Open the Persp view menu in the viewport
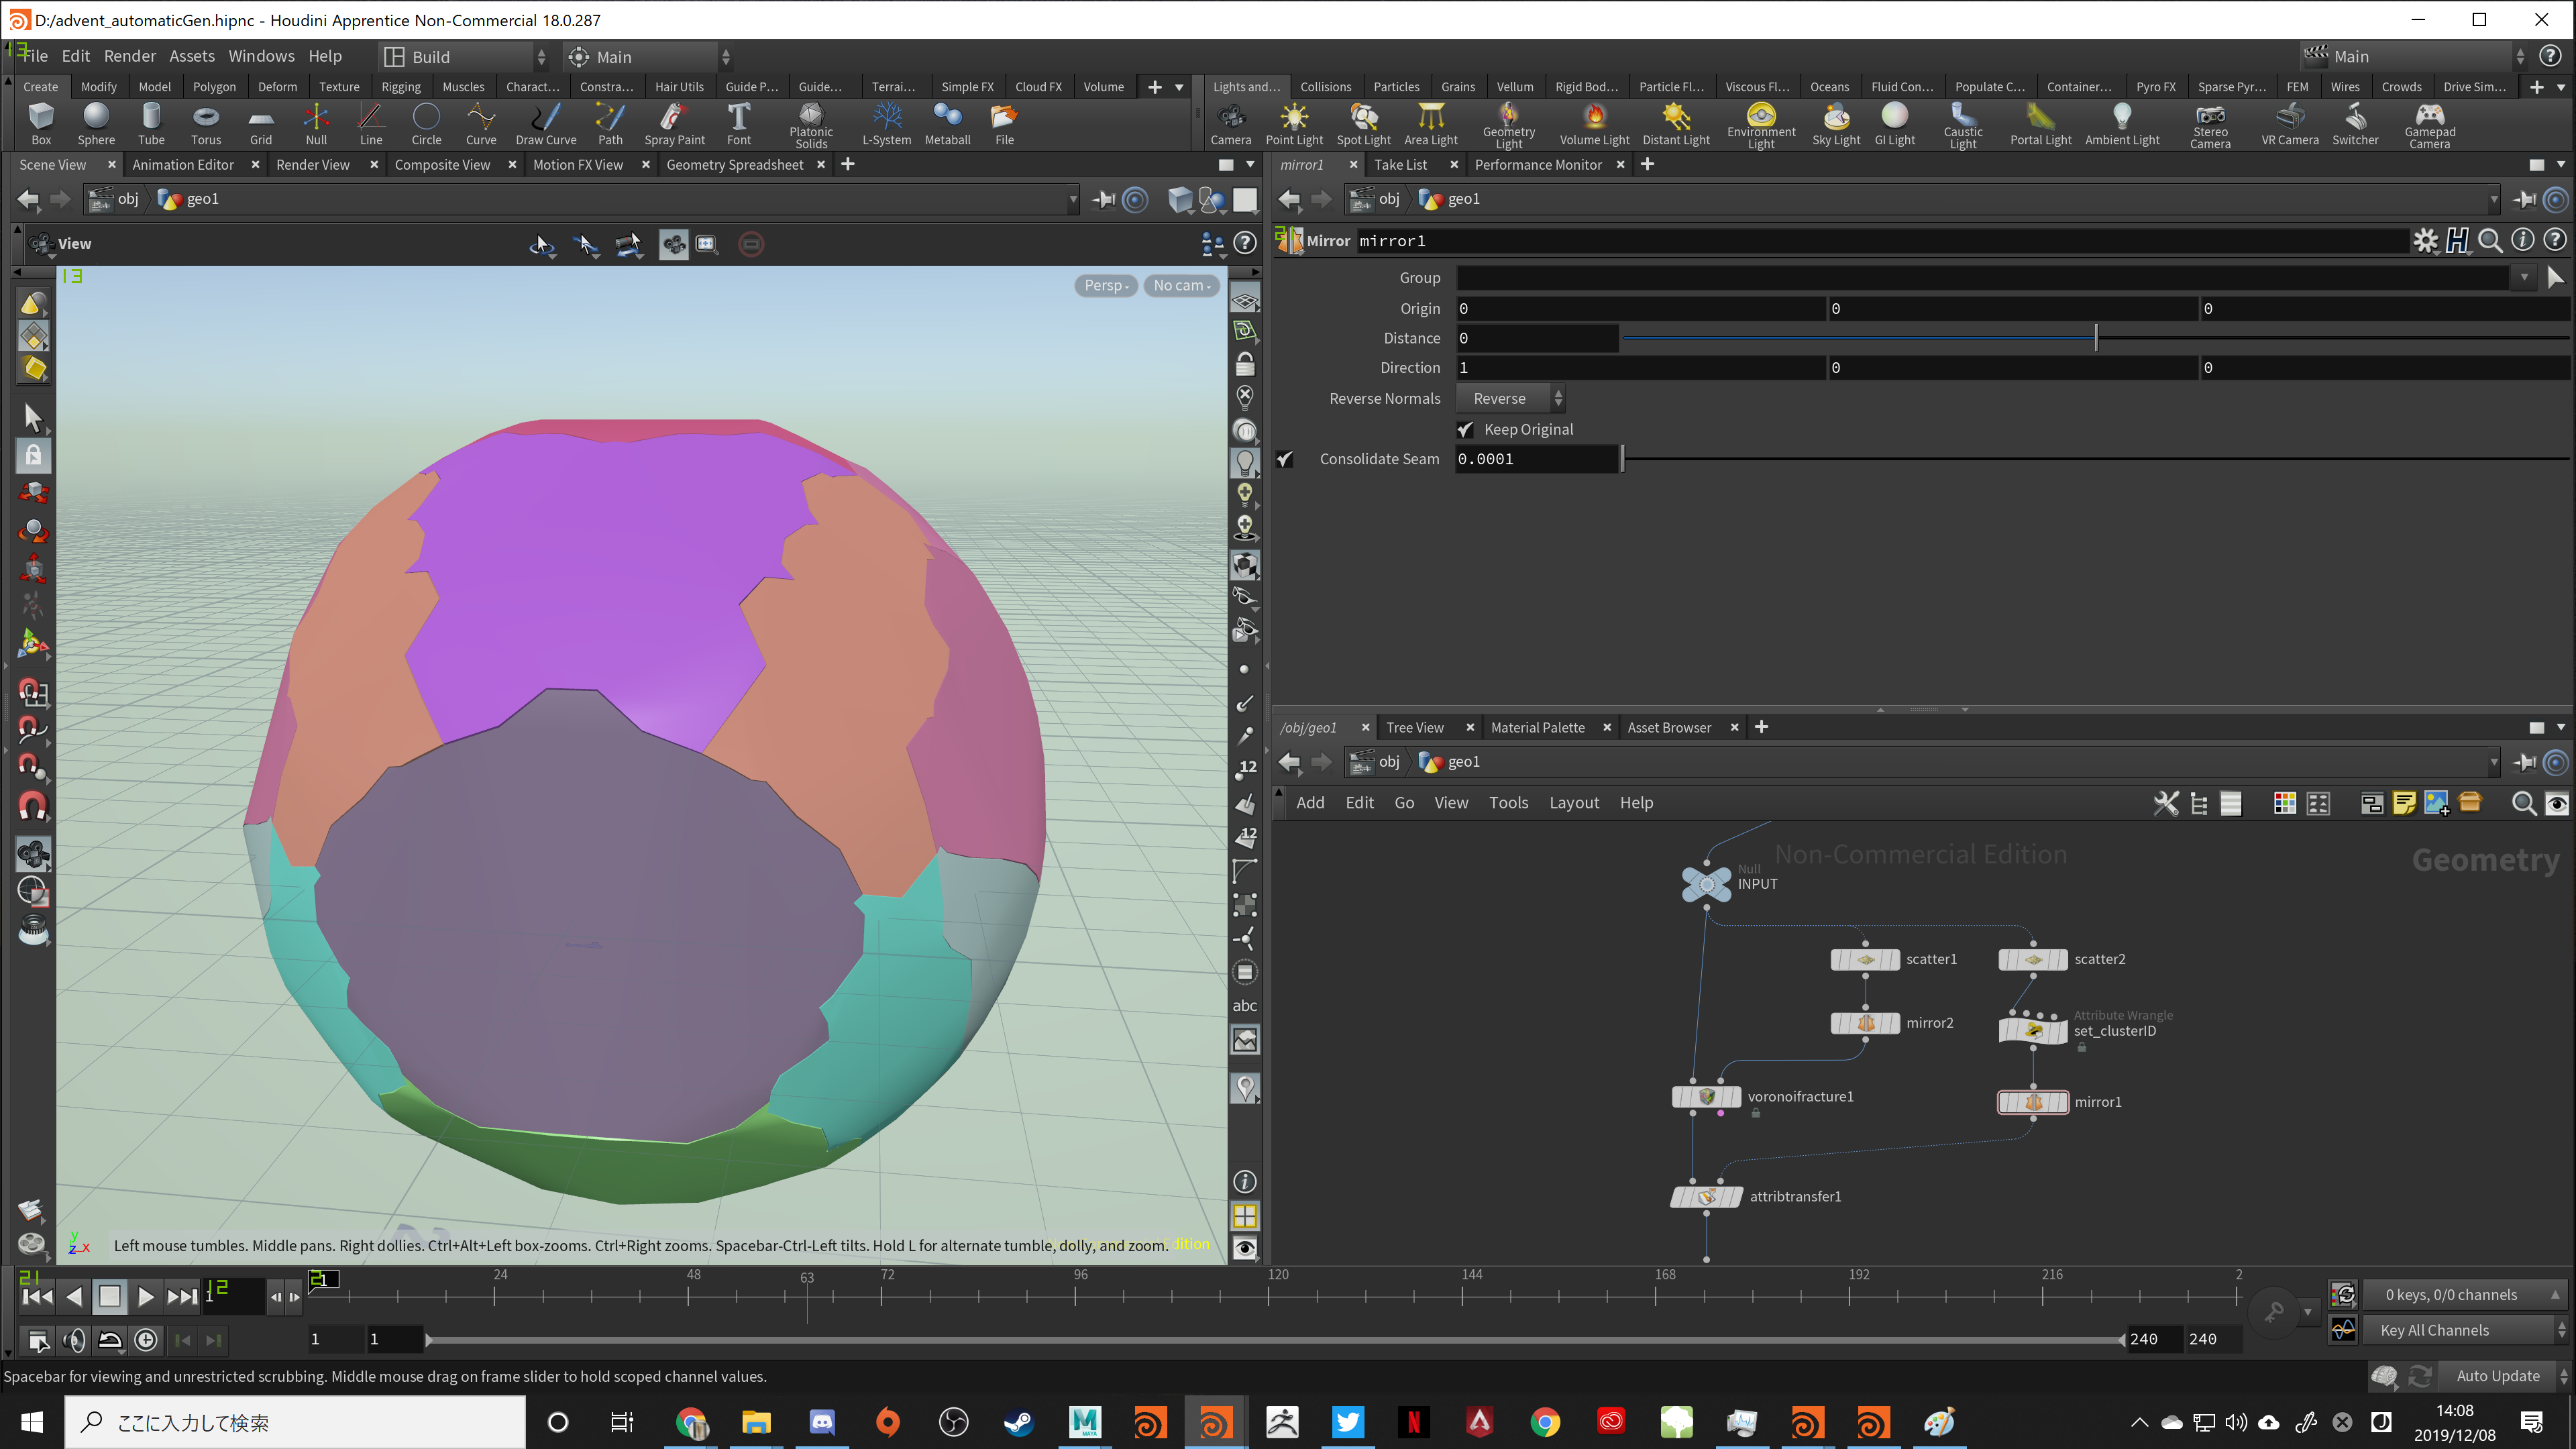 tap(1104, 285)
